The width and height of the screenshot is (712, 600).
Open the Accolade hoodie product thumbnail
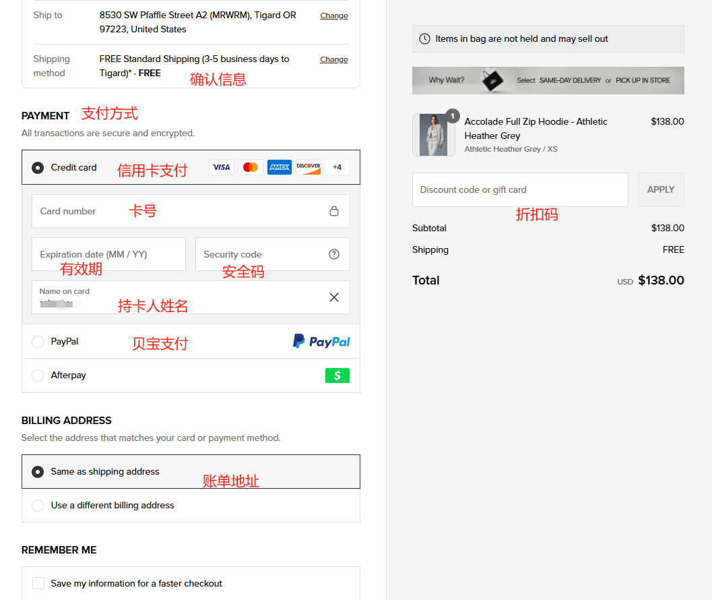tap(433, 135)
